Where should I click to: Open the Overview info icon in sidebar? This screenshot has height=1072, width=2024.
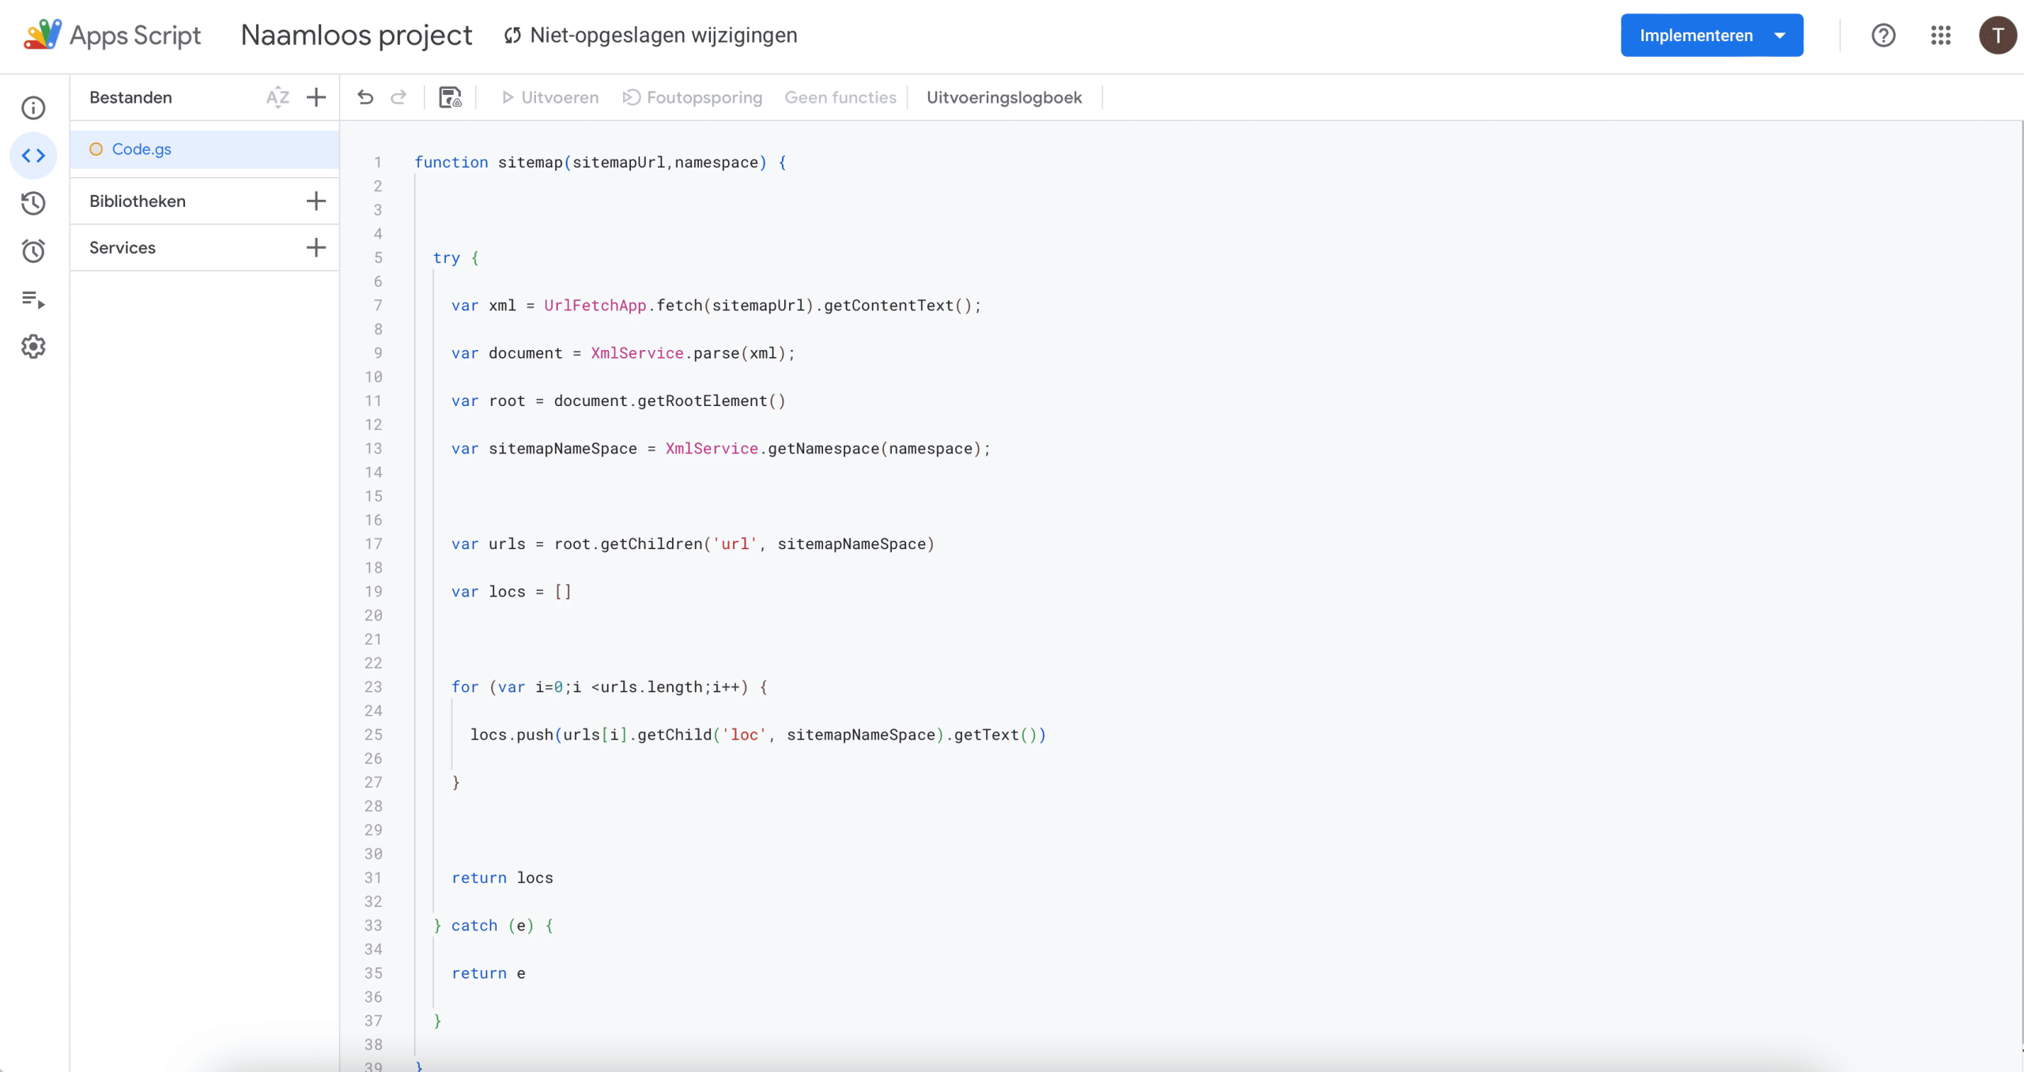33,107
